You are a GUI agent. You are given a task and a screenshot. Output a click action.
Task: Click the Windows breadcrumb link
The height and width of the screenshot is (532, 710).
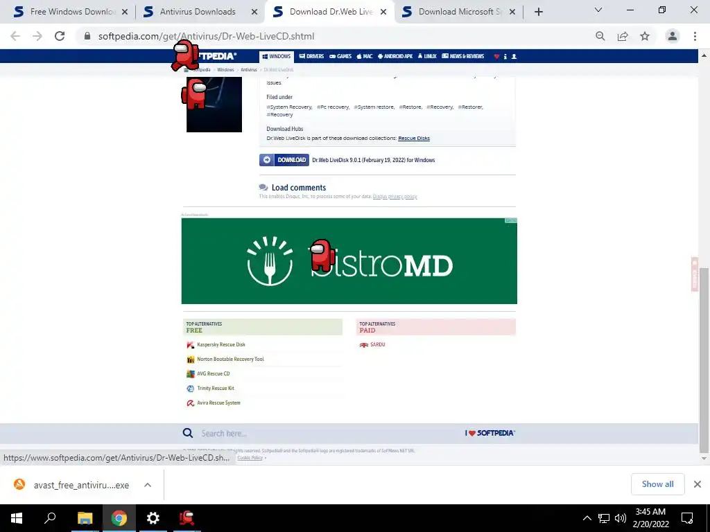pyautogui.click(x=225, y=70)
